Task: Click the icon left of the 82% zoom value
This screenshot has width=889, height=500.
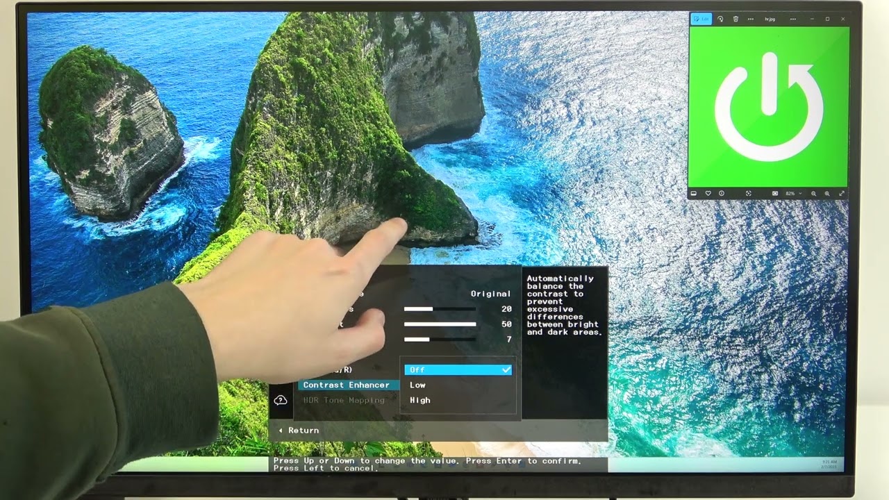Action: [775, 193]
